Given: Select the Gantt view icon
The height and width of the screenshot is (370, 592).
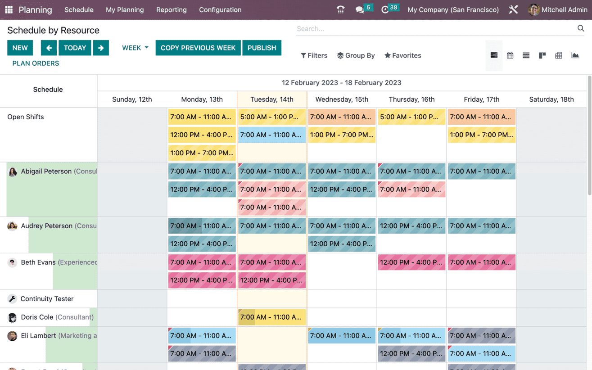Looking at the screenshot, I should (x=493, y=55).
